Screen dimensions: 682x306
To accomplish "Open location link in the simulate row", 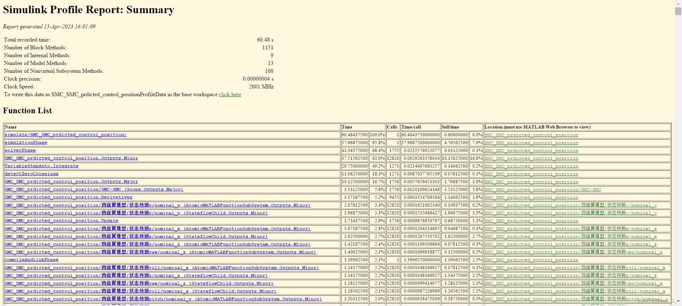I will coord(531,135).
